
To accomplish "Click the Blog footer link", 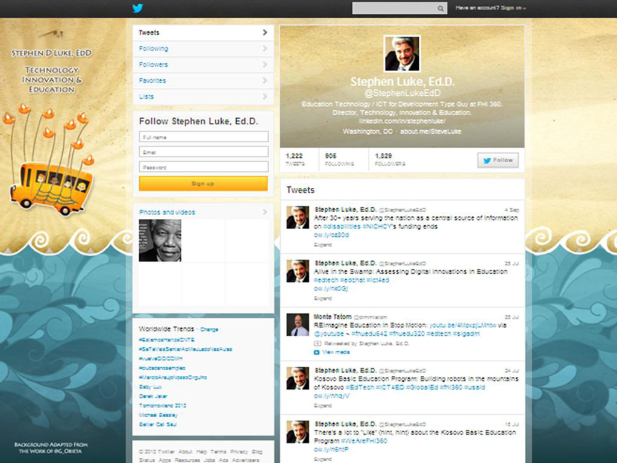I will [x=257, y=452].
